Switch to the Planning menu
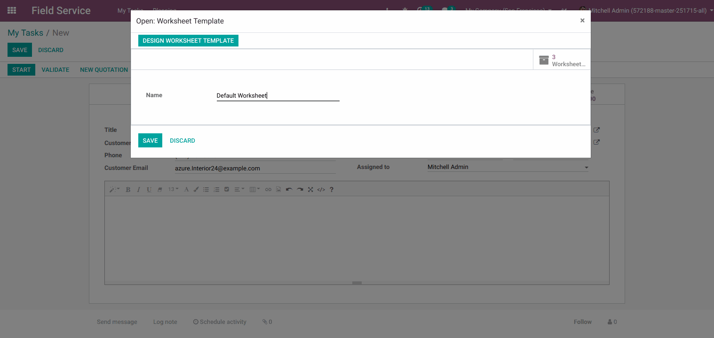 tap(165, 10)
